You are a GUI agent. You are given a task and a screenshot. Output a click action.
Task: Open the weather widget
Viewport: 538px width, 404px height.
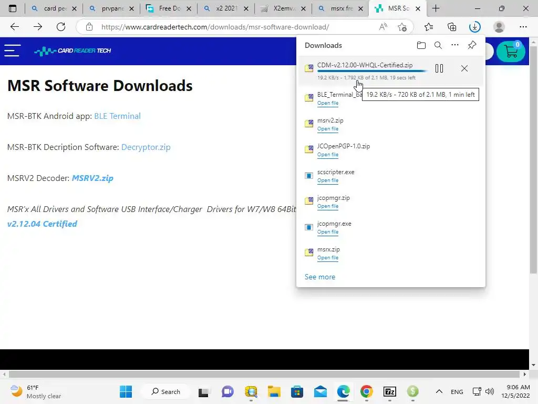point(36,391)
